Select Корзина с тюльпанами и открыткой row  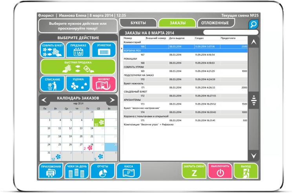pos(186,117)
